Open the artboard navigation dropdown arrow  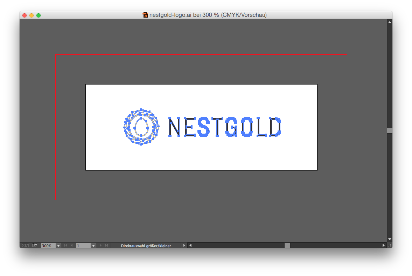pyautogui.click(x=93, y=246)
